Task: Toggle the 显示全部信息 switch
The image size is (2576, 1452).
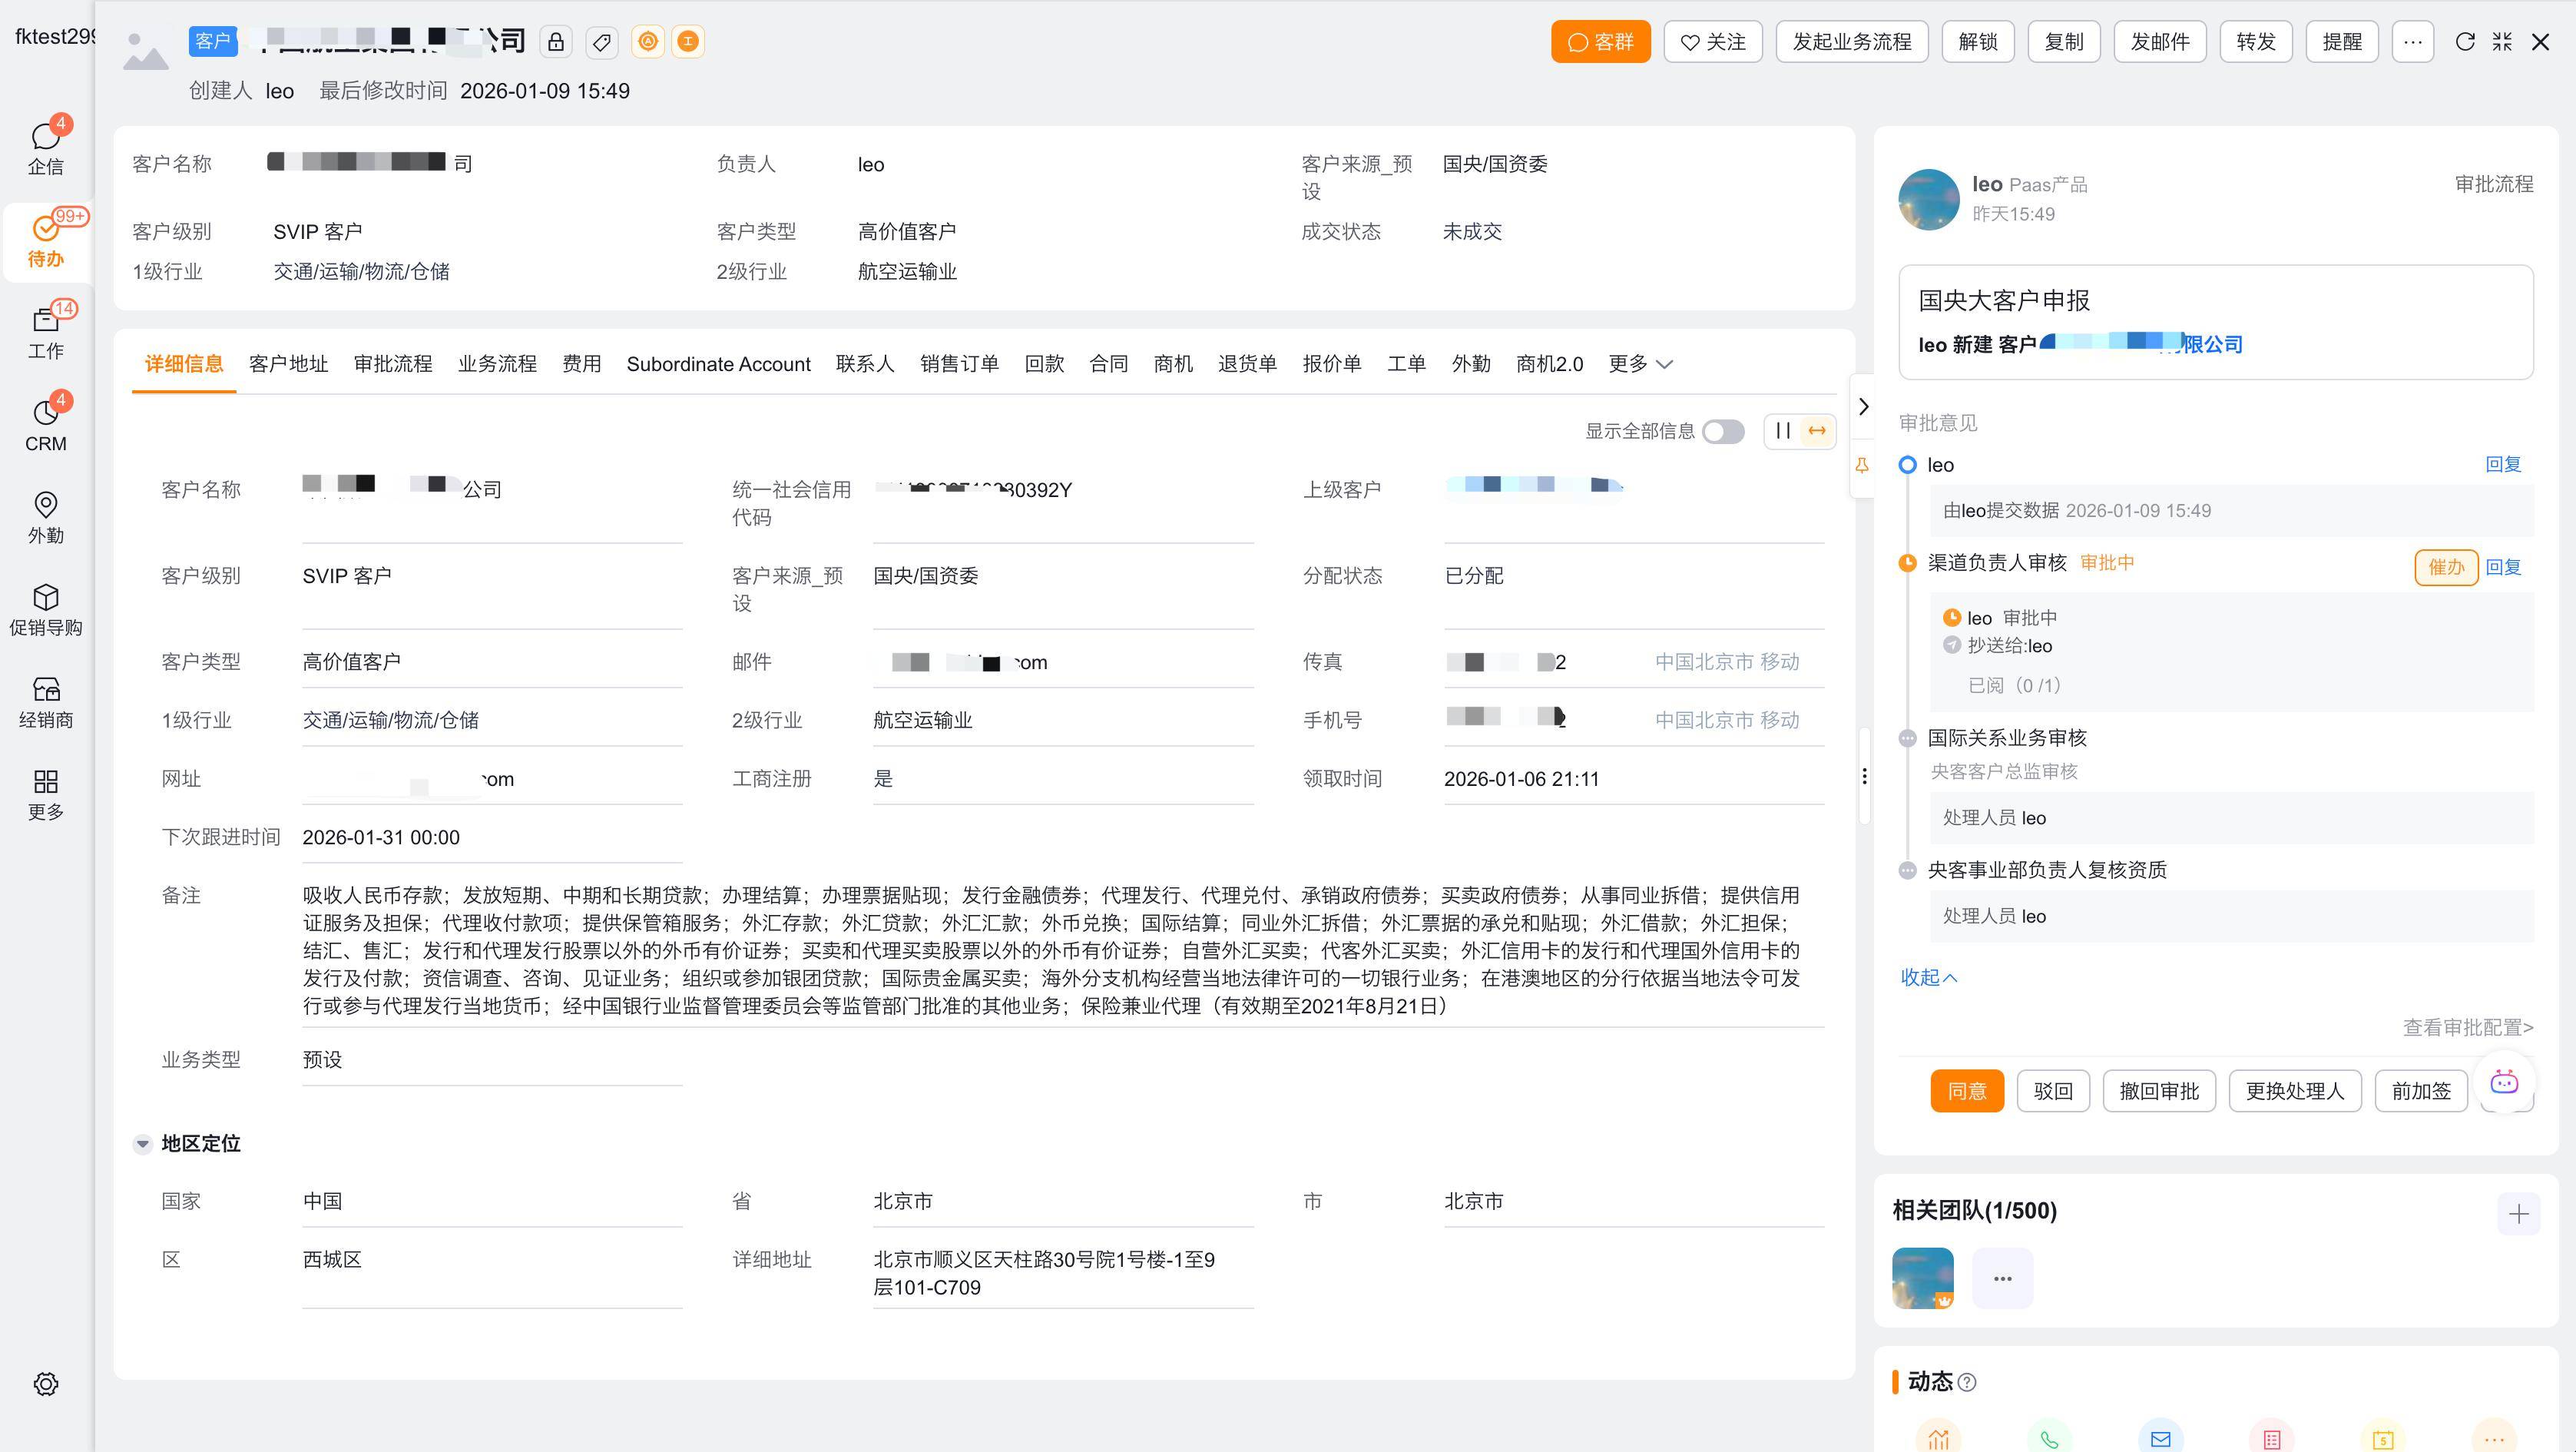Action: pyautogui.click(x=1723, y=432)
